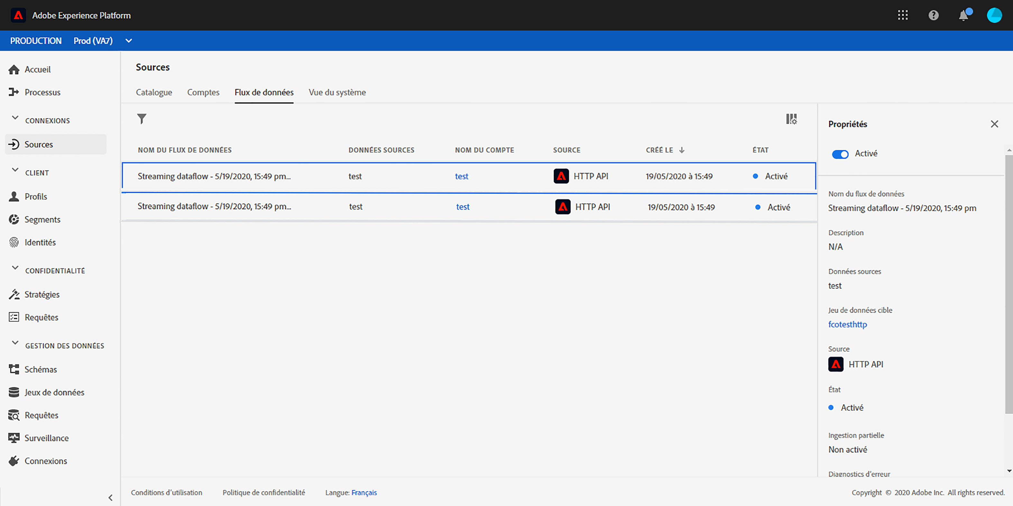
Task: Go to Accueil home icon
Action: (x=14, y=69)
